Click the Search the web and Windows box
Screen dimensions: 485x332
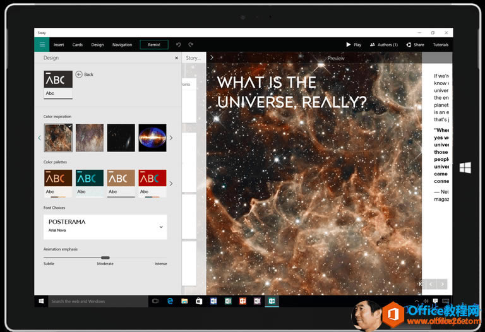[99, 302]
